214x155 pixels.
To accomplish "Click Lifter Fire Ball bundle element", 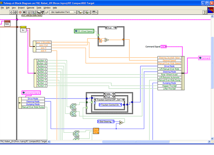I will point(169,89).
